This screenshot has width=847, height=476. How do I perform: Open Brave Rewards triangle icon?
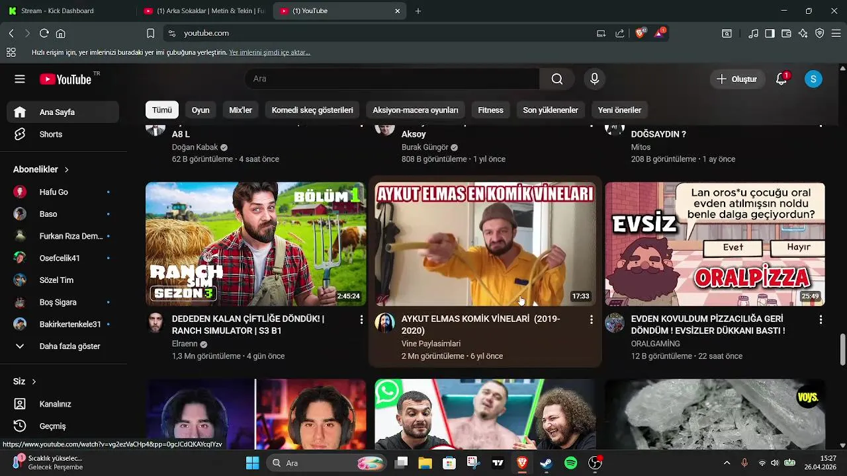point(660,32)
